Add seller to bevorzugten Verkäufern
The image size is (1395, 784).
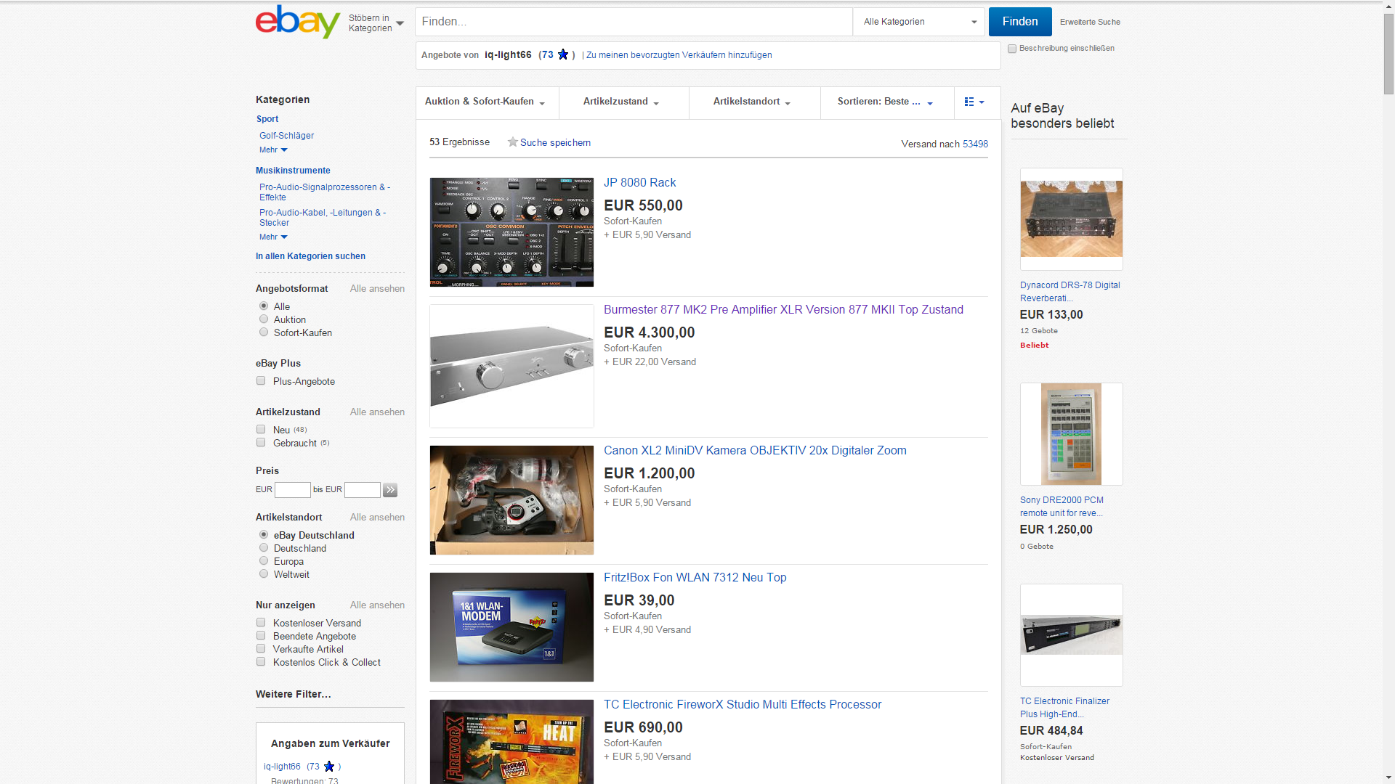pyautogui.click(x=679, y=55)
